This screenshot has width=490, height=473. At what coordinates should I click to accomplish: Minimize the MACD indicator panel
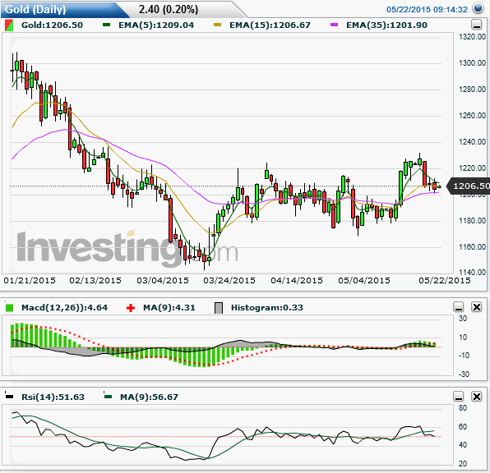click(459, 307)
